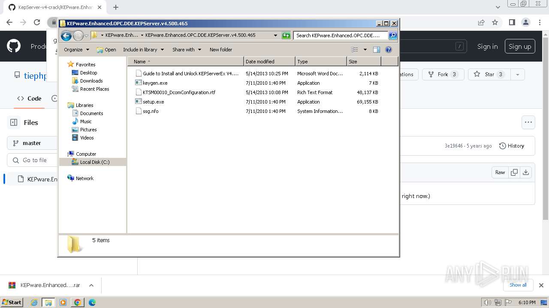This screenshot has width=549, height=308.
Task: Click the Fork button on GitHub
Action: [443, 74]
